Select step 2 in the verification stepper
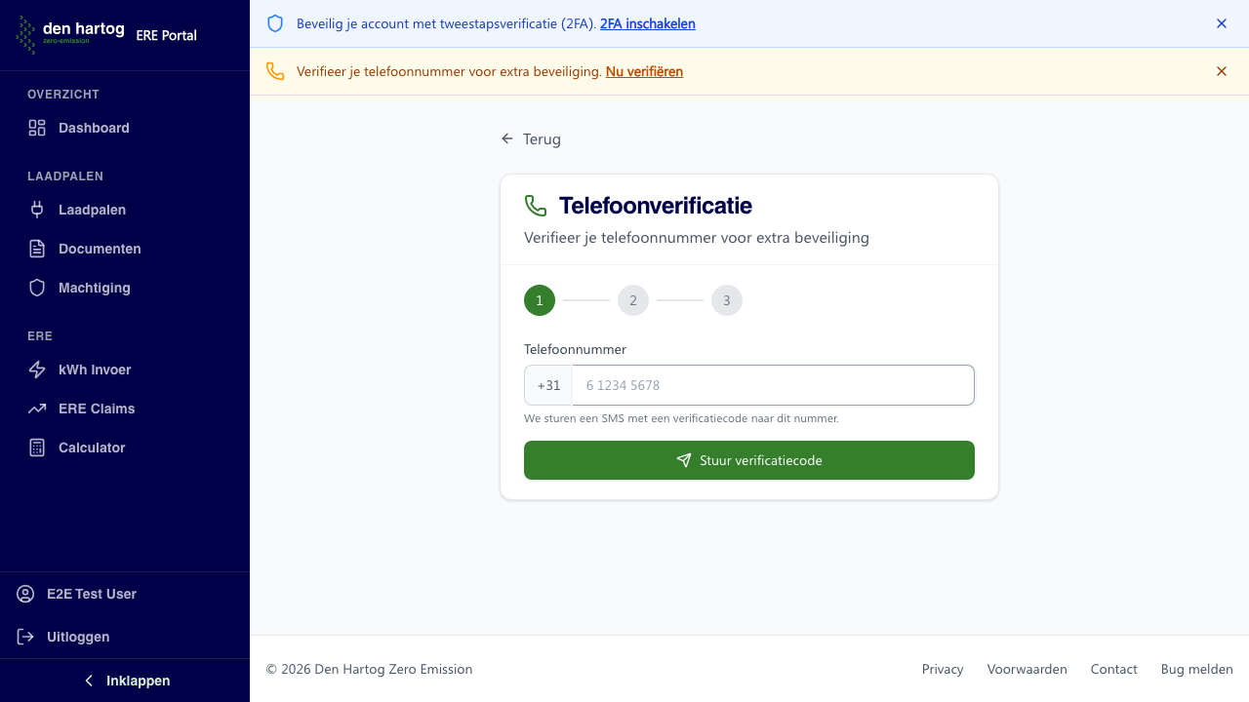 [x=633, y=300]
